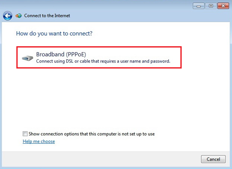Toggle via the "Show connection options" label text
232x169 pixels.
coord(91,134)
